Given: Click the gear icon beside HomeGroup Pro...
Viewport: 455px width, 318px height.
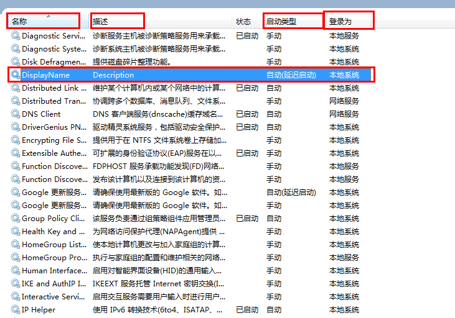Looking at the screenshot, I should tap(16, 257).
